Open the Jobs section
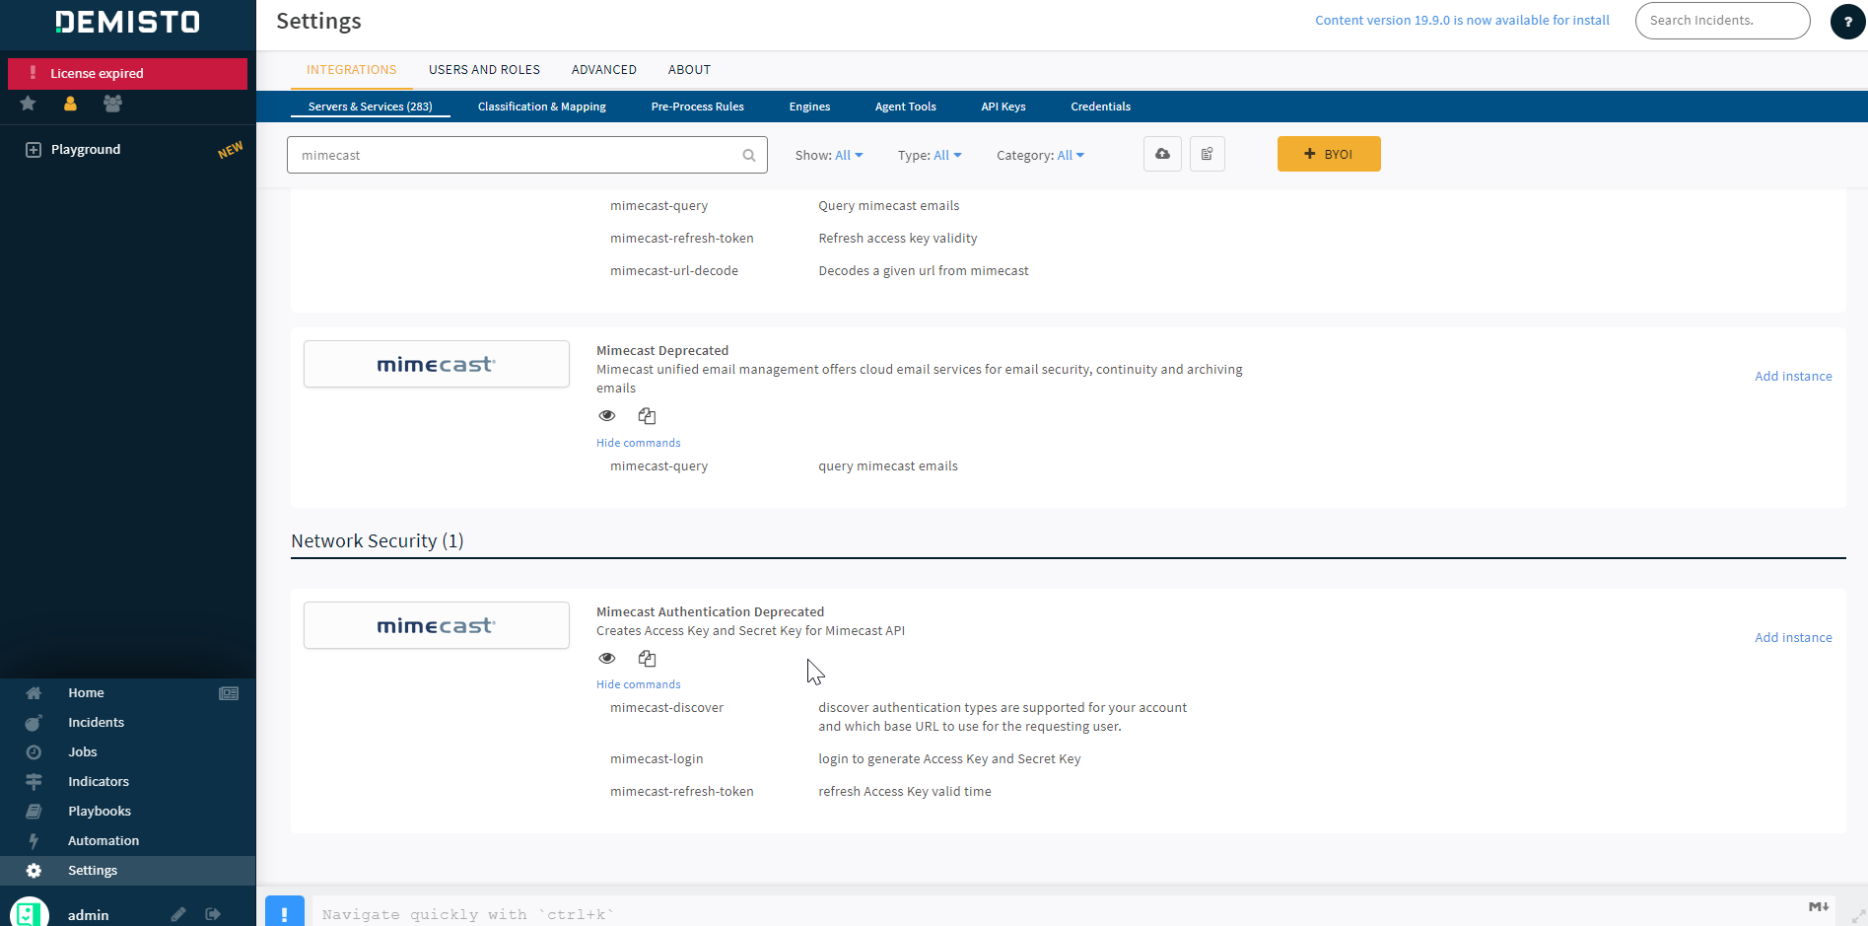 83,751
